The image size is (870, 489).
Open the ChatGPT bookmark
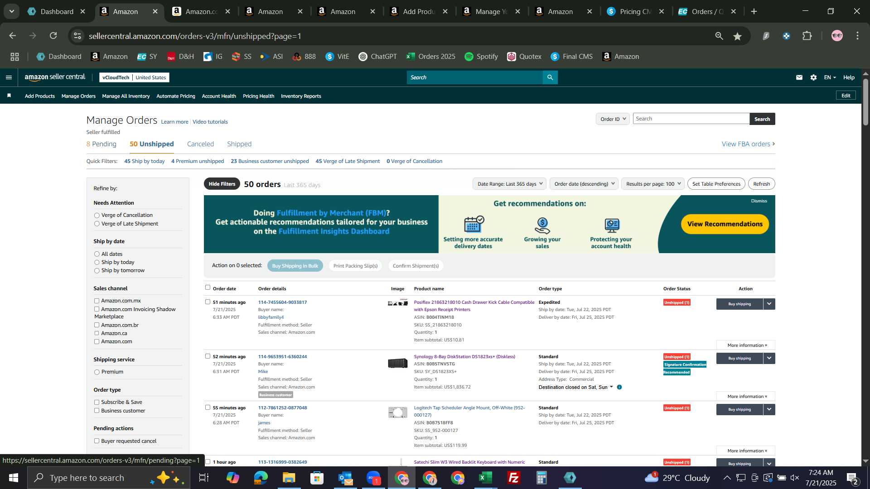pos(377,57)
